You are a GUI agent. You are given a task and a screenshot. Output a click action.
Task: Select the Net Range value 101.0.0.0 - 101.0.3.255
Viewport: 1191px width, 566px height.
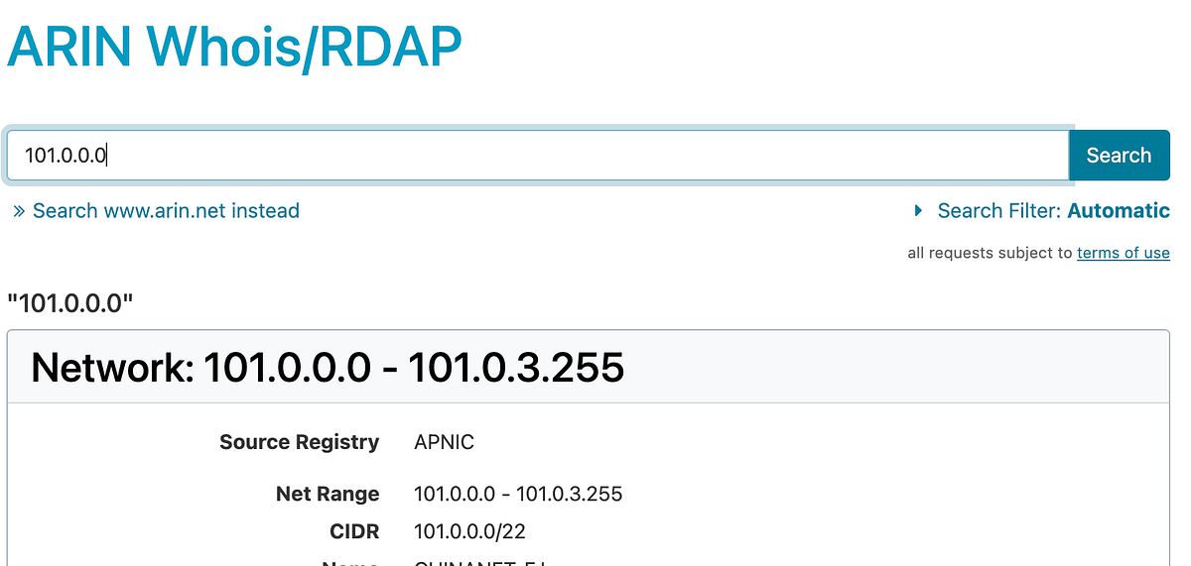tap(518, 494)
